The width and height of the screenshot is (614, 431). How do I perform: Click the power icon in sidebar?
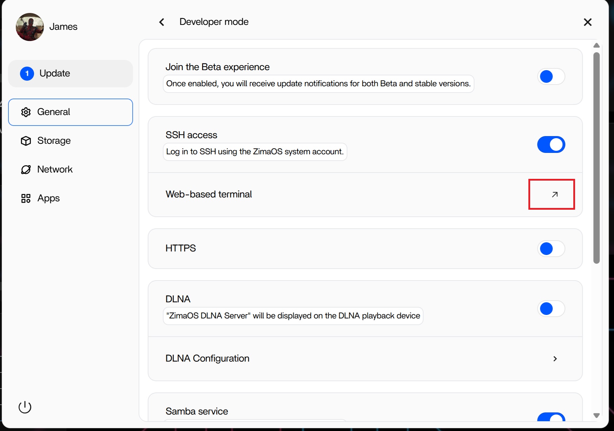[x=25, y=407]
